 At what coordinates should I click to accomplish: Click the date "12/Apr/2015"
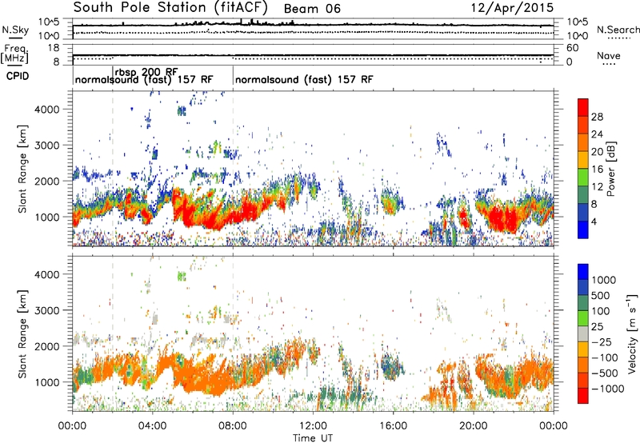tap(513, 8)
